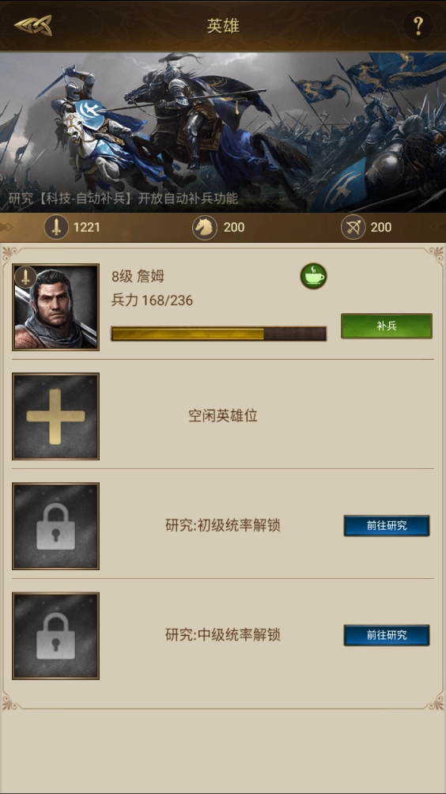Click 前往研究 for 中级统率解锁
Image resolution: width=446 pixels, height=794 pixels.
tap(387, 635)
